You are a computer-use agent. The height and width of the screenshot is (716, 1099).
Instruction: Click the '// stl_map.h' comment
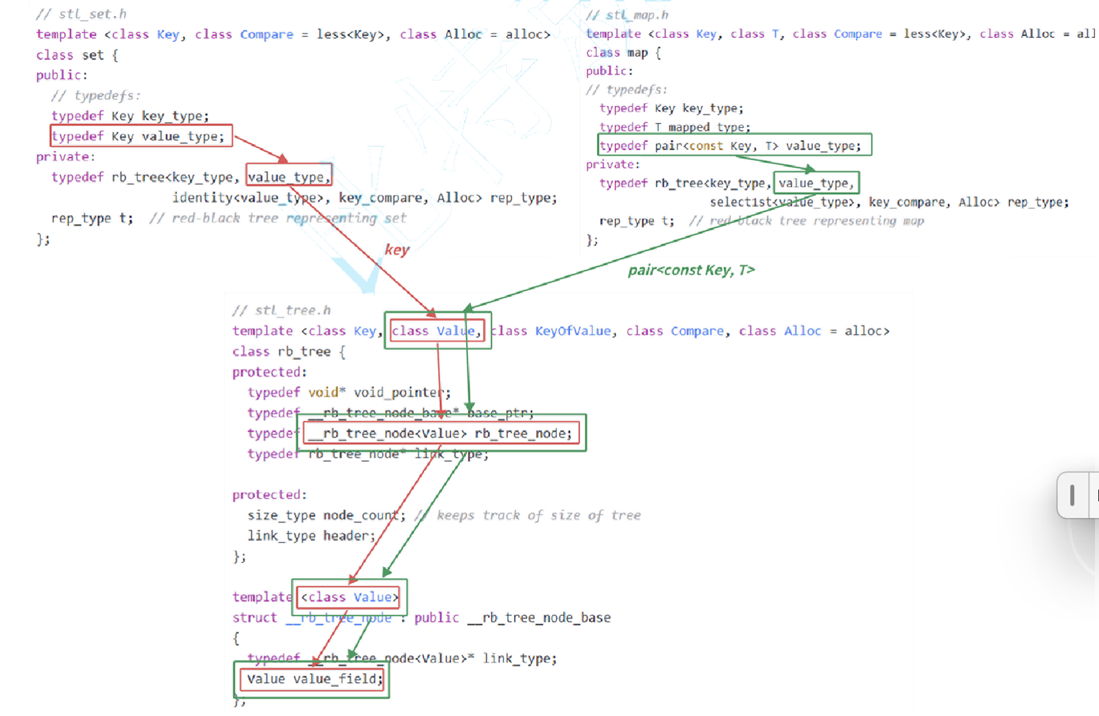[x=628, y=15]
